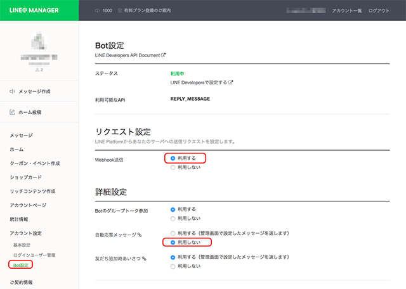Open the LINE Developers API Document link
The image size is (406, 289).
[x=128, y=55]
